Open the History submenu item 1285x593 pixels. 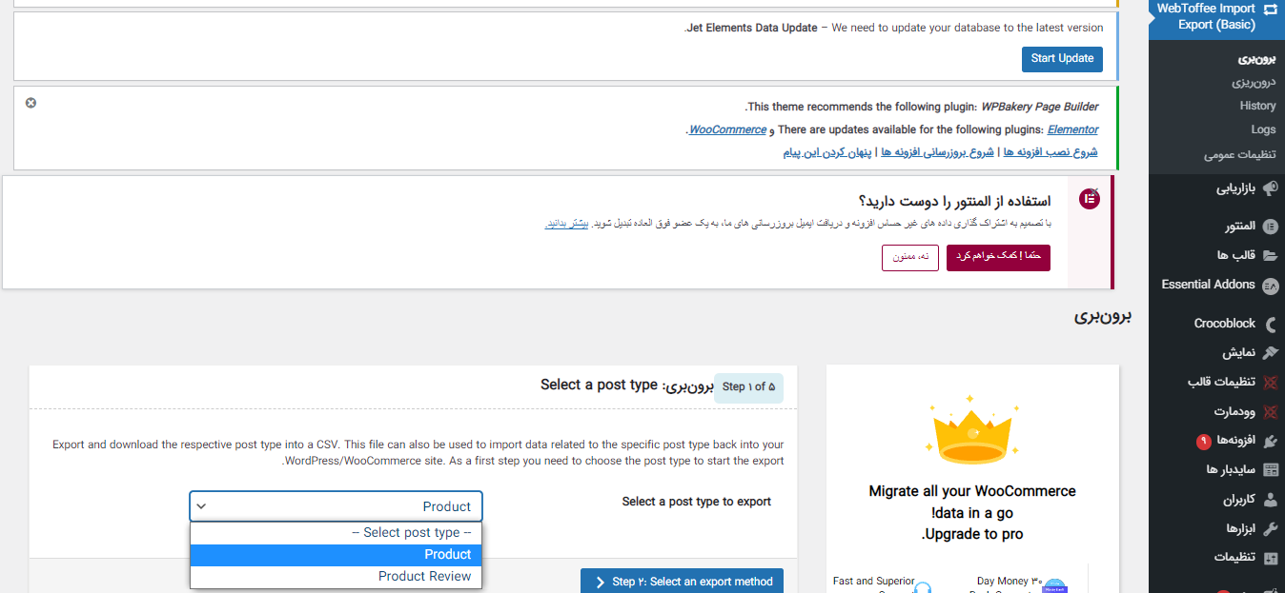tap(1257, 106)
